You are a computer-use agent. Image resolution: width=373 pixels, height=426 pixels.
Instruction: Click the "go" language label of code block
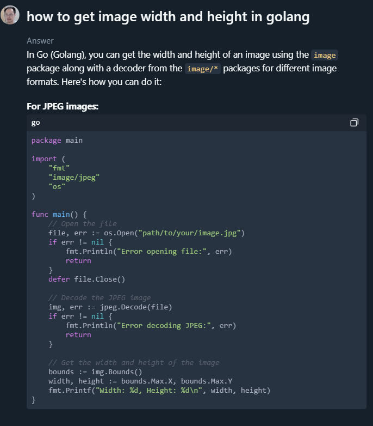pos(36,123)
